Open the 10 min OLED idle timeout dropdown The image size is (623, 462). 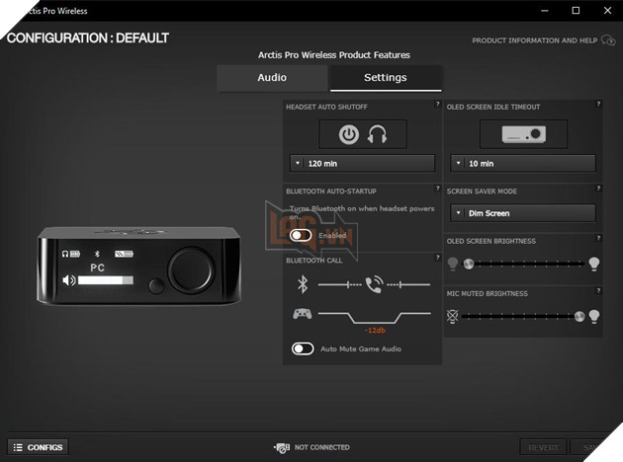[523, 164]
